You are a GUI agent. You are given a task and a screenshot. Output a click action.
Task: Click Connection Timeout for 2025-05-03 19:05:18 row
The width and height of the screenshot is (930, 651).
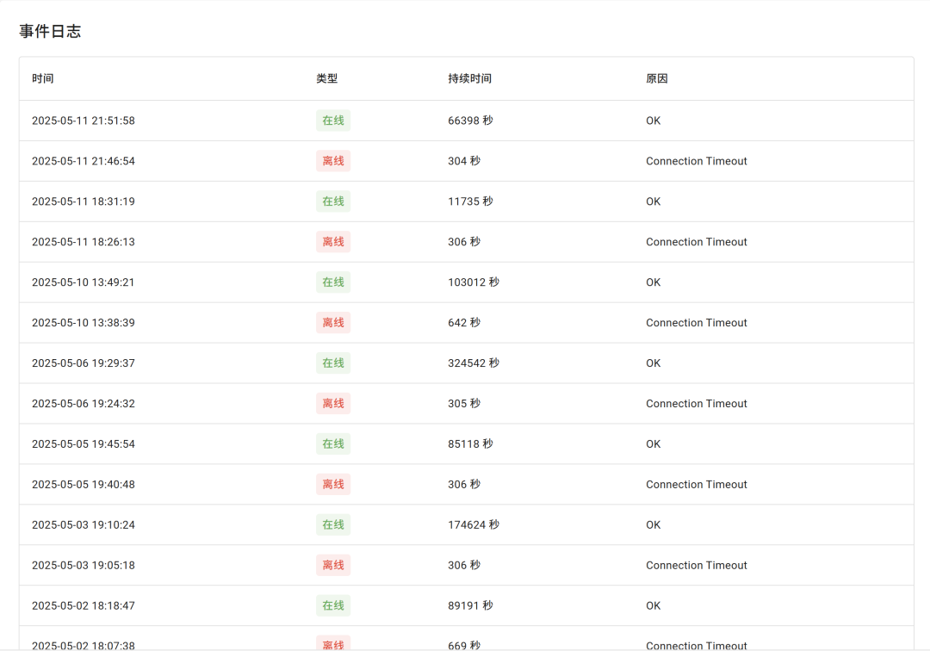point(697,565)
